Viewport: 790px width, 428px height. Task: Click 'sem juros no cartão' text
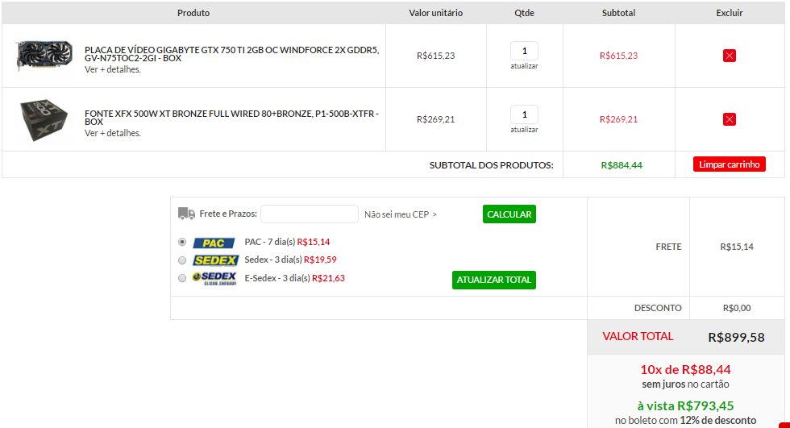(685, 384)
